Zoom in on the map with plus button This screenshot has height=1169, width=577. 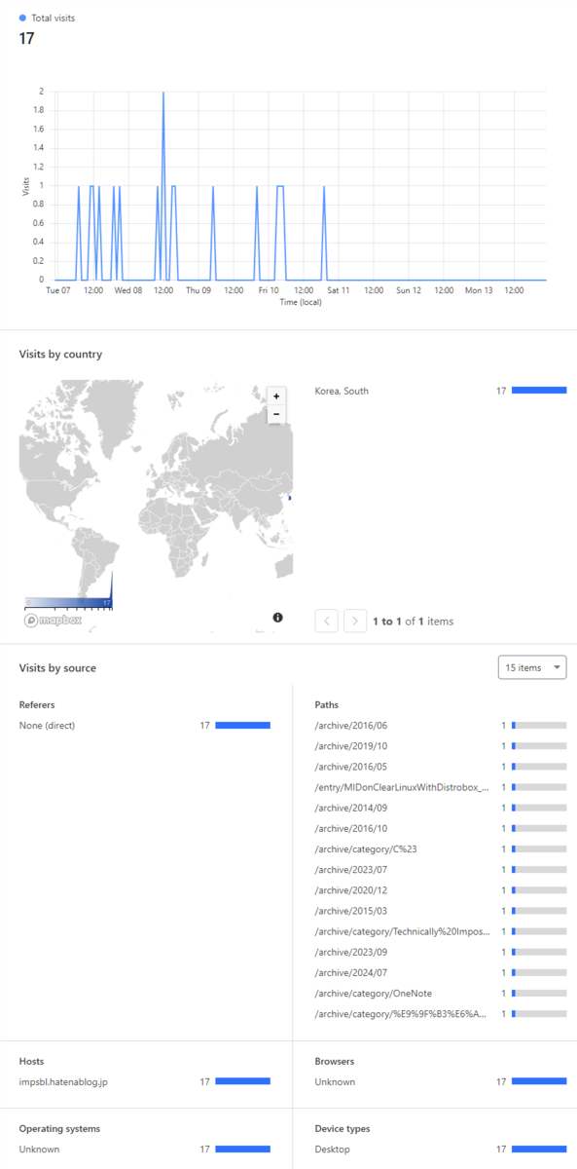coord(276,396)
